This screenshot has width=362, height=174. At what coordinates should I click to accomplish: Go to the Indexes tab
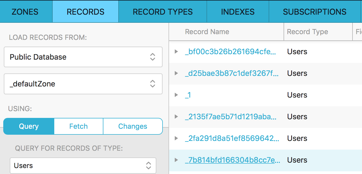(x=238, y=12)
